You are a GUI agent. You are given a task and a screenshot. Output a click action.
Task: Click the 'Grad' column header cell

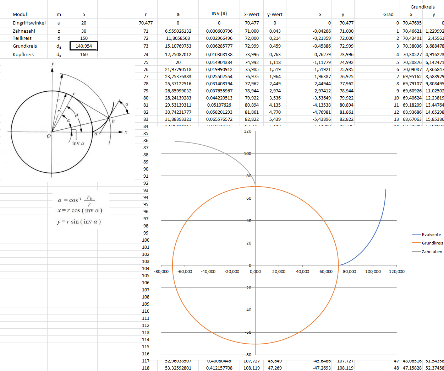click(x=388, y=15)
